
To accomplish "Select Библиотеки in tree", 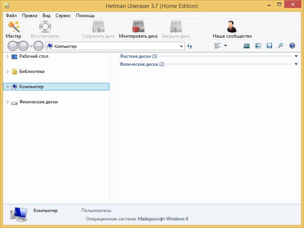I will (x=32, y=71).
